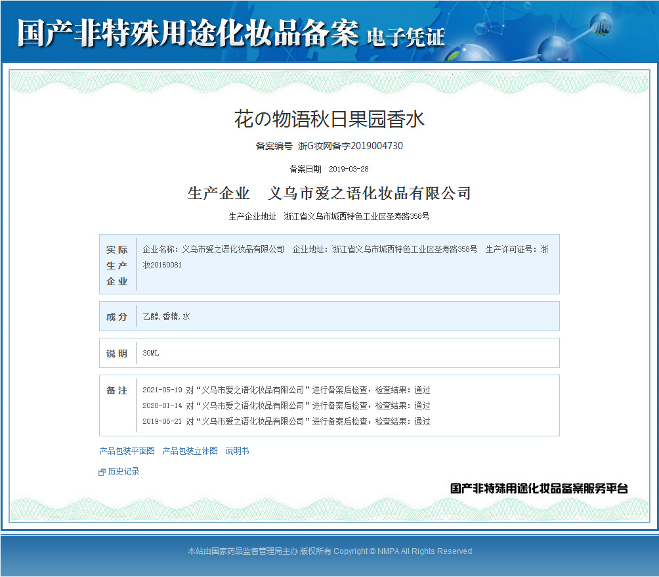Click the 成分 row label
The width and height of the screenshot is (659, 577).
coord(117,317)
